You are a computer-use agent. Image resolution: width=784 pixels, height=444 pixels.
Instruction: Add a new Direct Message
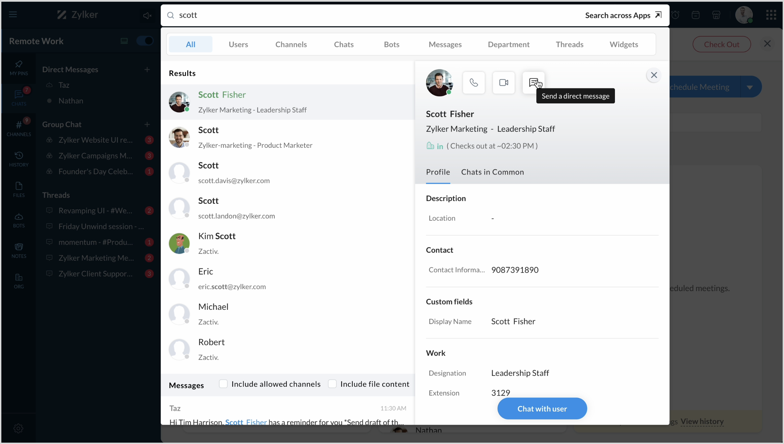pos(147,69)
